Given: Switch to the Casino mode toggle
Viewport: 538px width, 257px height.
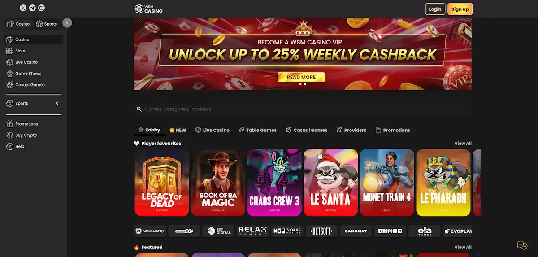Looking at the screenshot, I should click(x=19, y=24).
